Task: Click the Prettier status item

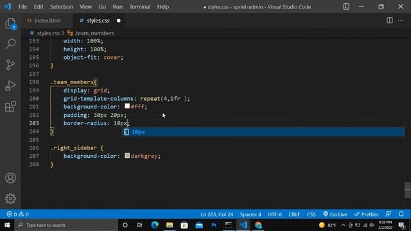Action: click(x=366, y=214)
